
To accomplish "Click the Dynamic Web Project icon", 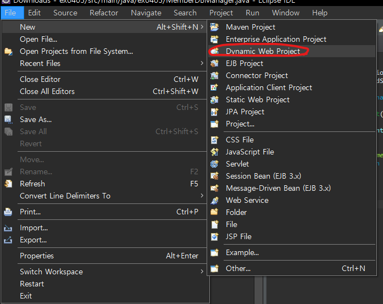I will pos(214,51).
